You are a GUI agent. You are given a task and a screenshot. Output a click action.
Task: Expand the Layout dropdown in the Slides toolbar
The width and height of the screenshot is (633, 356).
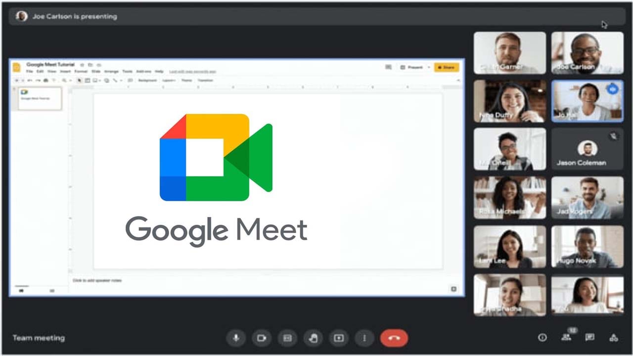pyautogui.click(x=169, y=80)
